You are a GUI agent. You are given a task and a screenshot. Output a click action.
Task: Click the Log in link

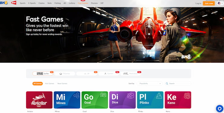tap(198, 3)
